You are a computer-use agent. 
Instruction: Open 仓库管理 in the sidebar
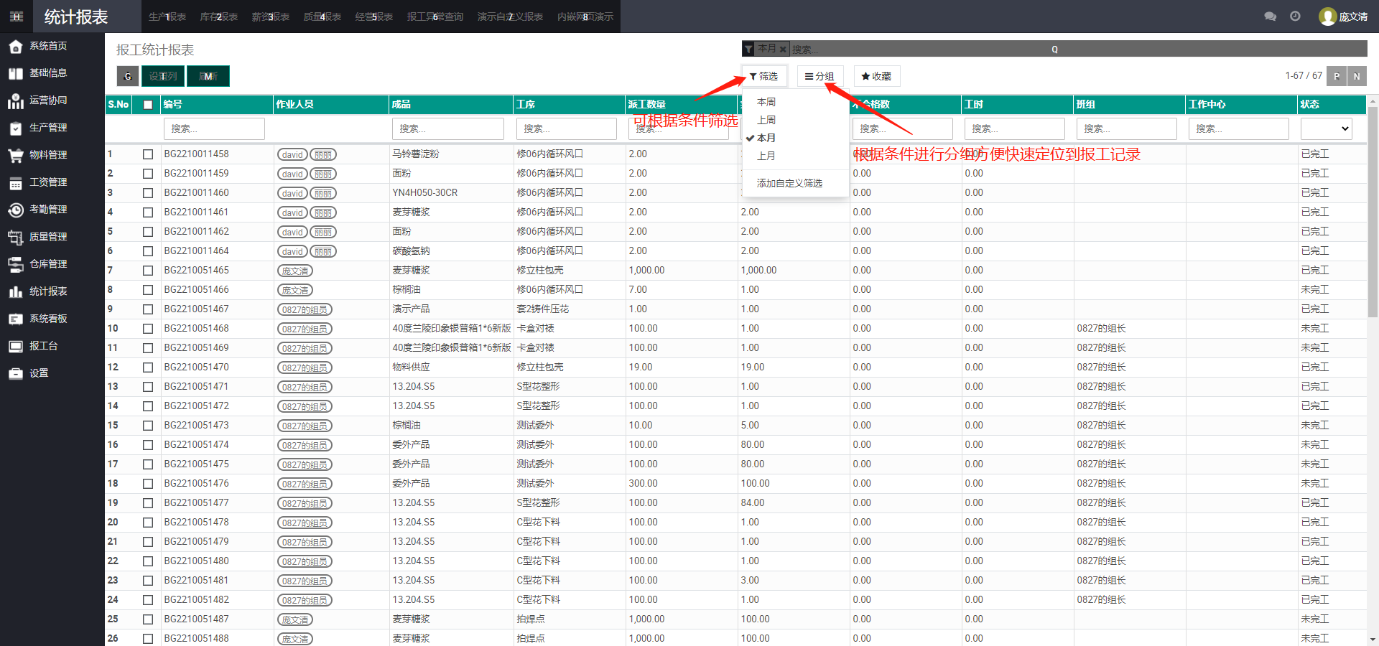48,264
